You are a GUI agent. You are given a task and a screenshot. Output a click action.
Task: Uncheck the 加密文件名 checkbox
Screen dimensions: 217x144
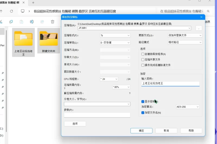point(143,112)
